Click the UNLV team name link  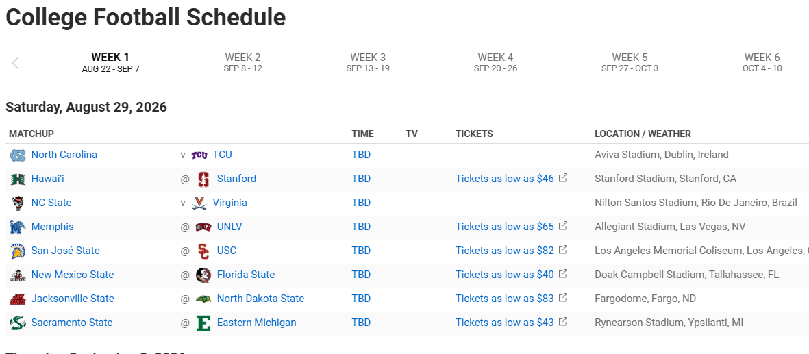click(x=229, y=227)
